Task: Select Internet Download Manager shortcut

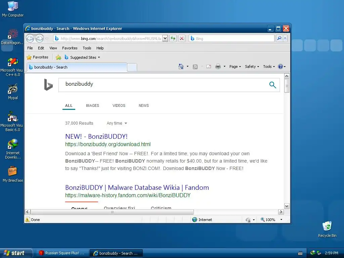Action: pyautogui.click(x=13, y=149)
